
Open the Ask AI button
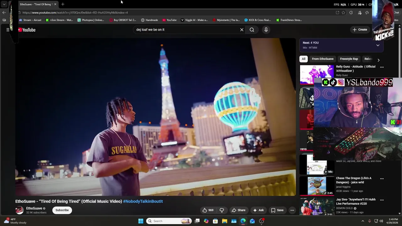coord(258,210)
